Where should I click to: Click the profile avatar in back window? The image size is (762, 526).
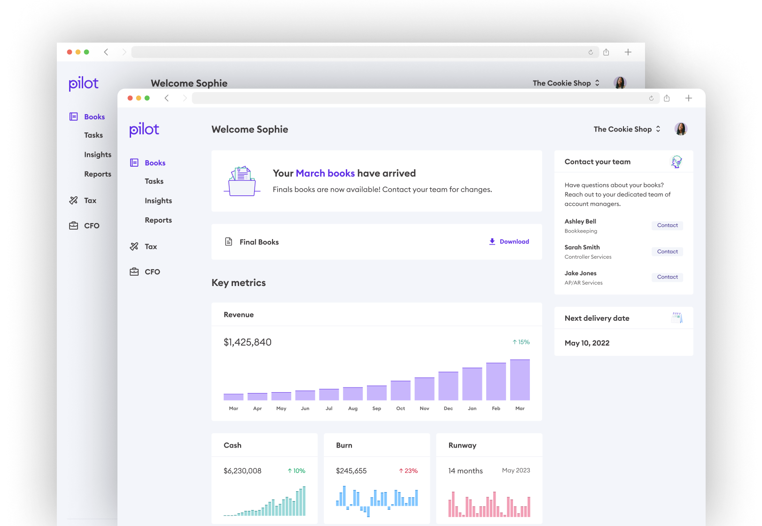pyautogui.click(x=620, y=83)
